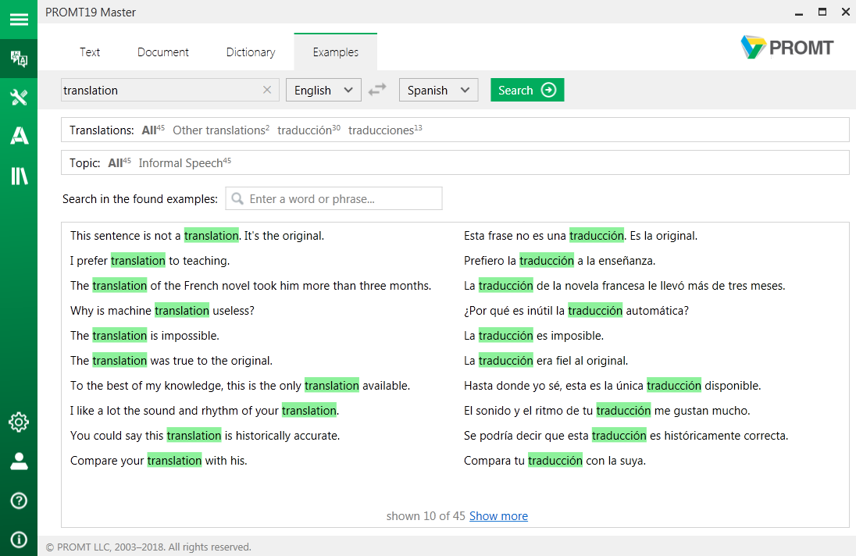This screenshot has width=856, height=556.
Task: Swap source and target languages
Action: 377,90
